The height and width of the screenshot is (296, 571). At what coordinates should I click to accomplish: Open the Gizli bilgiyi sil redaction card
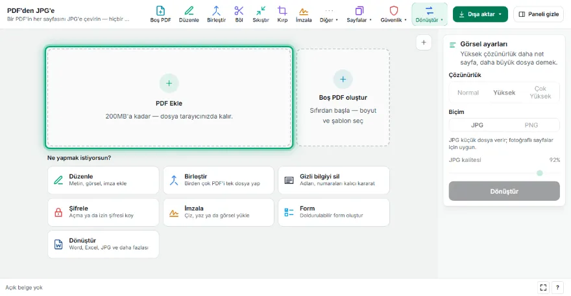334,180
